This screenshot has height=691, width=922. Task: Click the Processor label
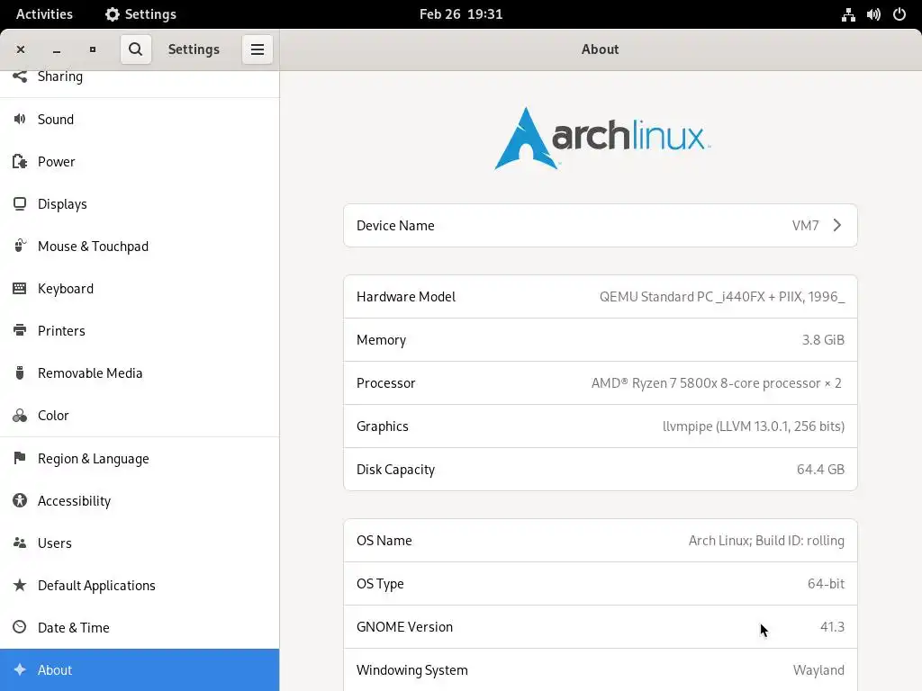385,382
